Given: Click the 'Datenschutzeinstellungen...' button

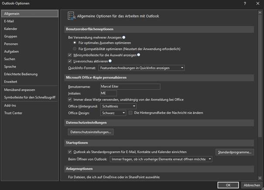Looking at the screenshot, I should click(x=91, y=132).
